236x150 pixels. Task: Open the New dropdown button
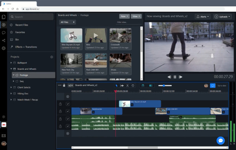pyautogui.click(x=124, y=16)
